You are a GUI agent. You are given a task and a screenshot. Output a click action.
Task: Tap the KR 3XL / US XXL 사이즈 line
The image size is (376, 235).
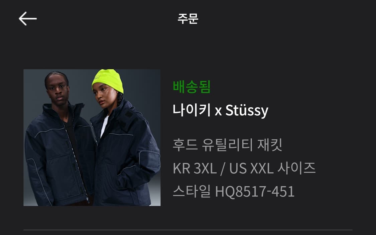(x=244, y=168)
